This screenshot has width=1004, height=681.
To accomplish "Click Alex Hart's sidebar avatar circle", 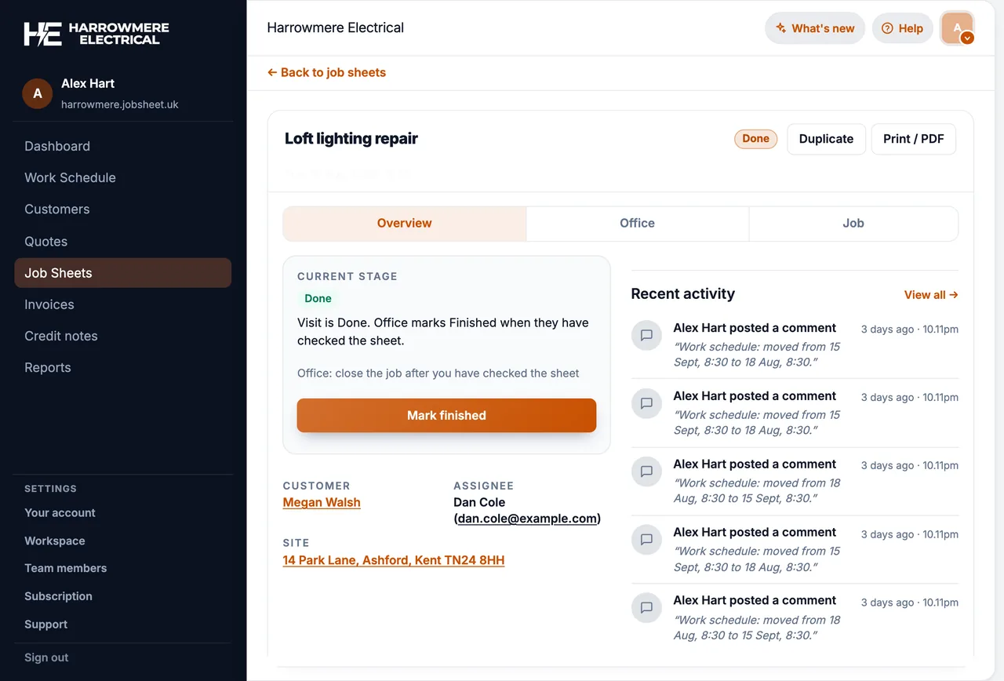I will pyautogui.click(x=38, y=93).
